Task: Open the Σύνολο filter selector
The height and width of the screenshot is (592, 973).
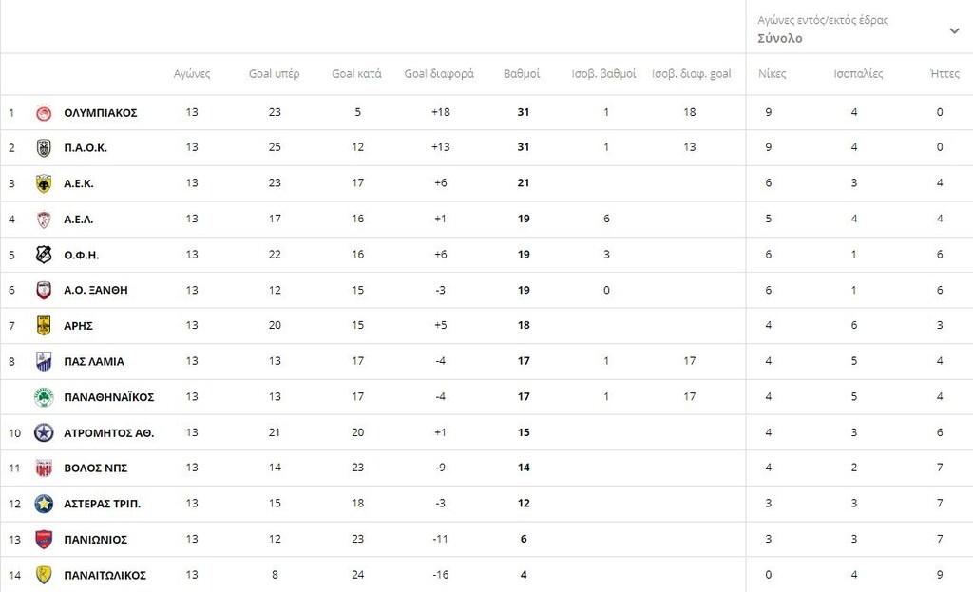Action: [x=780, y=39]
